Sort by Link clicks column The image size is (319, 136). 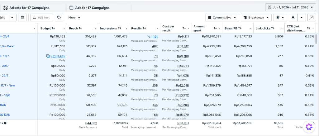[273, 28]
